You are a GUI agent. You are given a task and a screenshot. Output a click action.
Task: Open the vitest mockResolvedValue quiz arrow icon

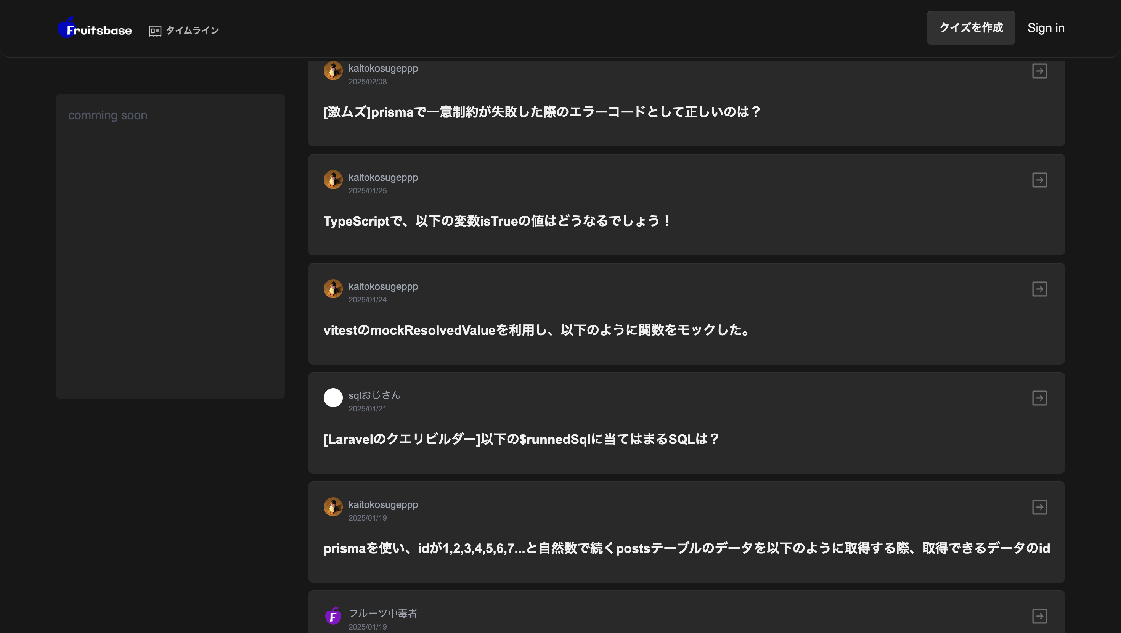(1040, 289)
